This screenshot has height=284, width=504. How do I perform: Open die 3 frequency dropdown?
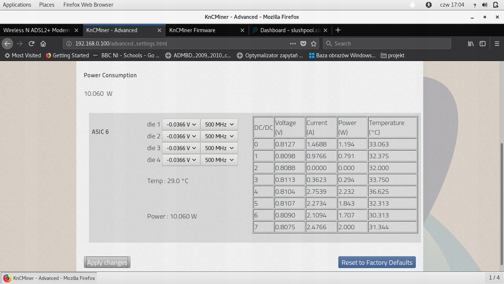pos(219,148)
